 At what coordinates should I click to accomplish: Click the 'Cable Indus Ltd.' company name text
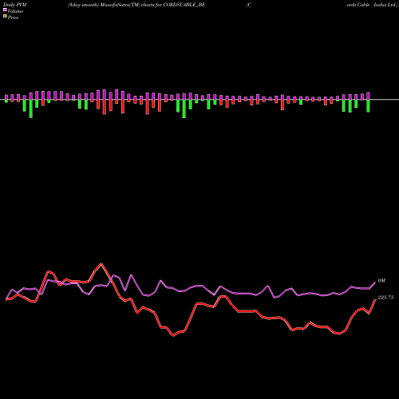pos(377,5)
